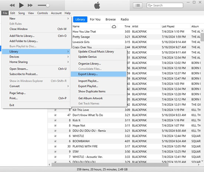The width and height of the screenshot is (204, 172).
Task: Adjust the volume slider knob
Action: click(48, 5)
